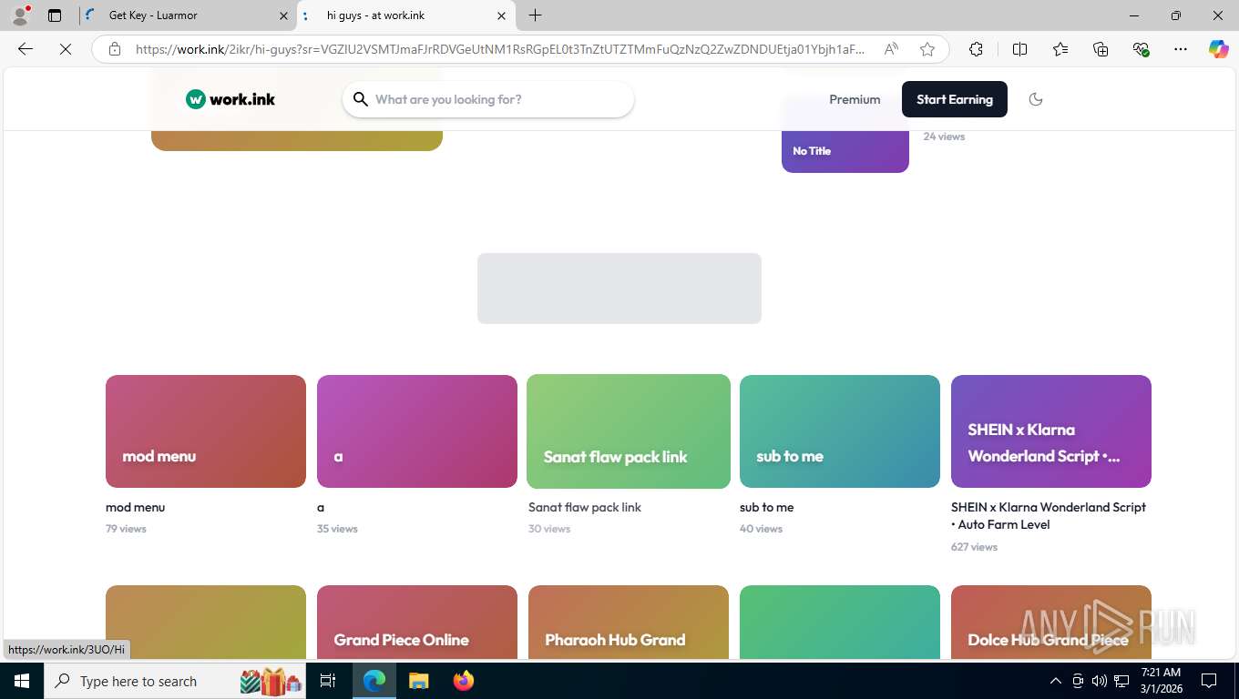Open the 'Pharaoh Hub Grand' card
Viewport: 1239px width, 699px height.
pyautogui.click(x=629, y=623)
